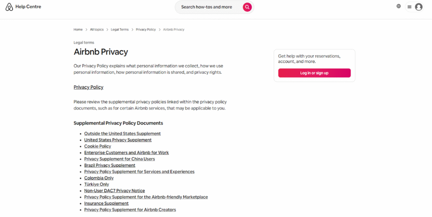Open the hamburger menu icon

[409, 7]
